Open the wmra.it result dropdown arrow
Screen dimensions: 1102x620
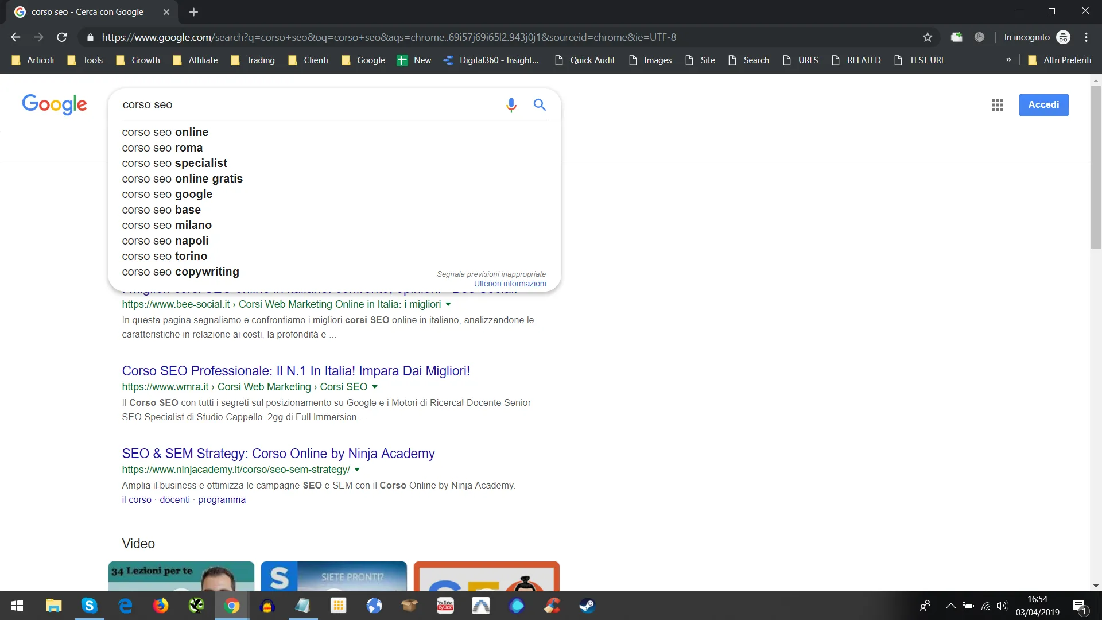point(375,387)
